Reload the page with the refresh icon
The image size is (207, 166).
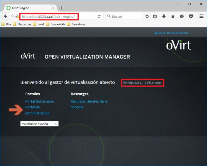(x=99, y=16)
